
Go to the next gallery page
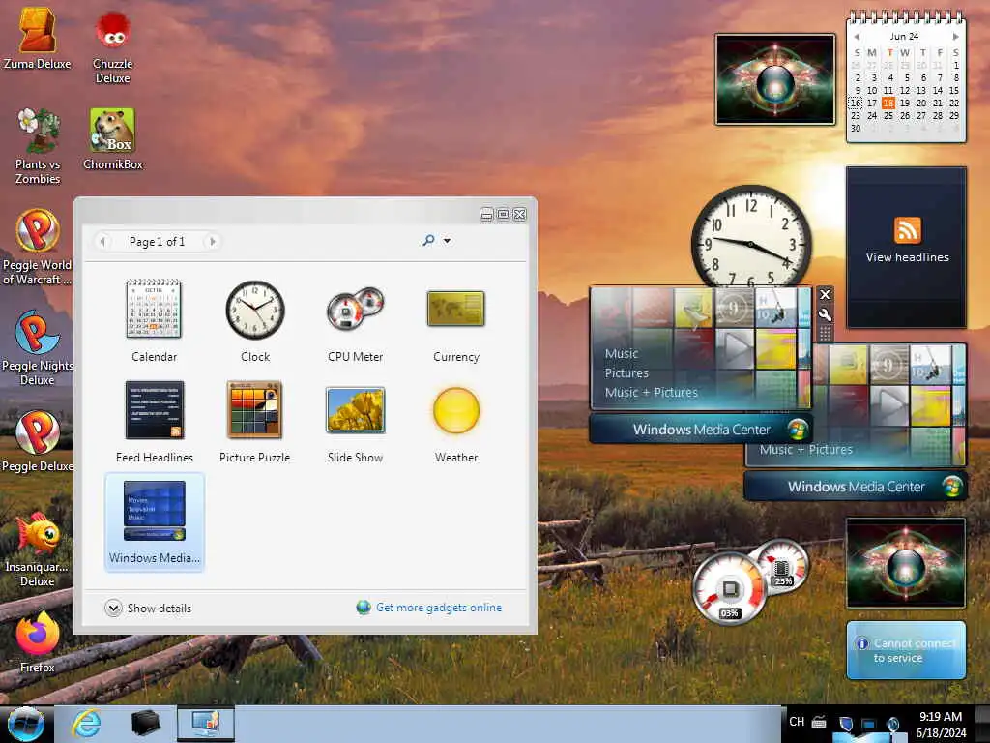213,241
